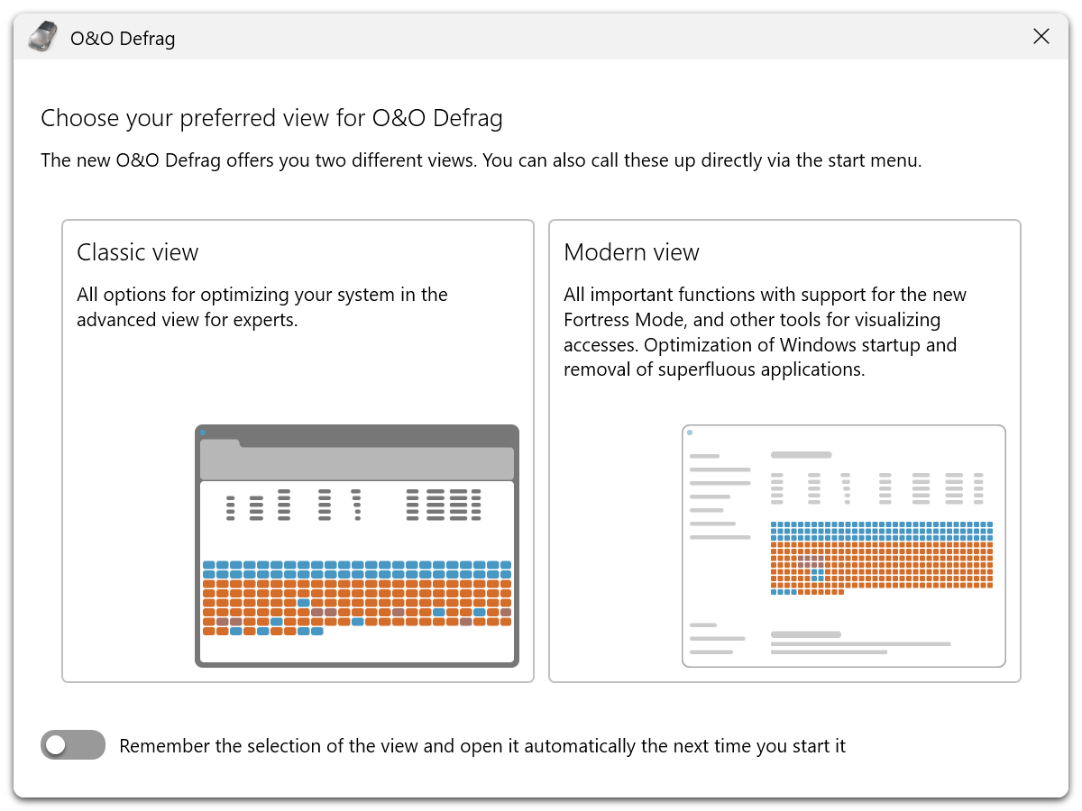This screenshot has height=811, width=1082.
Task: Click small blue dot in Modern preview corner
Action: click(x=690, y=433)
